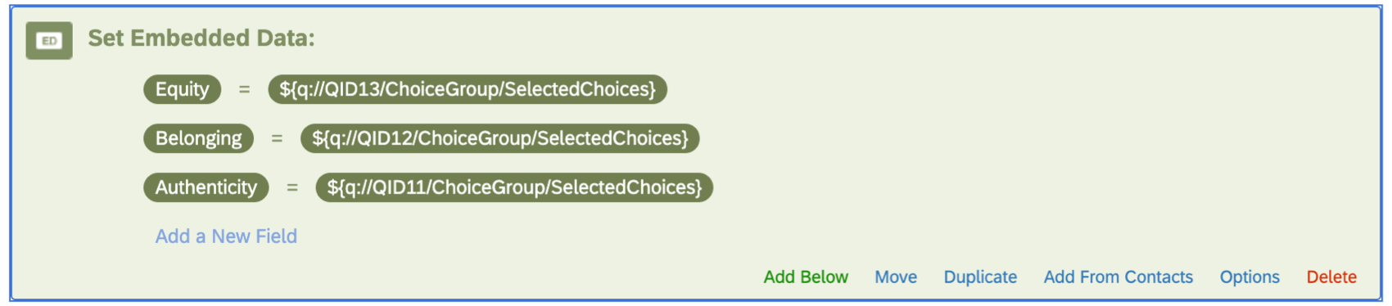Edit the Equity field name

(x=183, y=89)
